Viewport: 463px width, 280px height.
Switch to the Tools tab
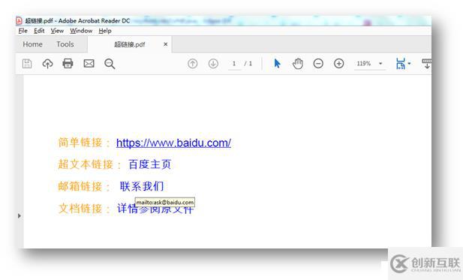pyautogui.click(x=65, y=44)
